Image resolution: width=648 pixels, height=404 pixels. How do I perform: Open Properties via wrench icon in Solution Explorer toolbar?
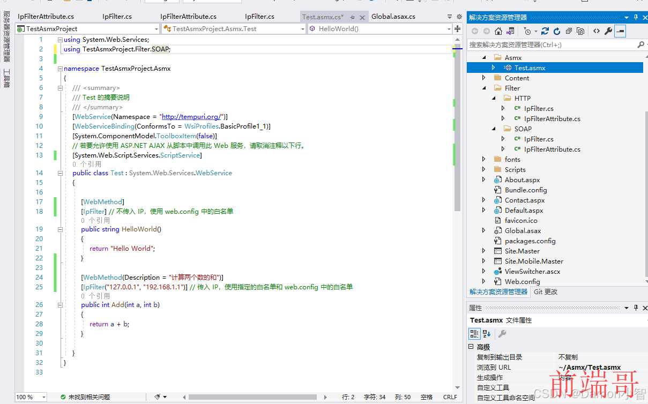(608, 31)
